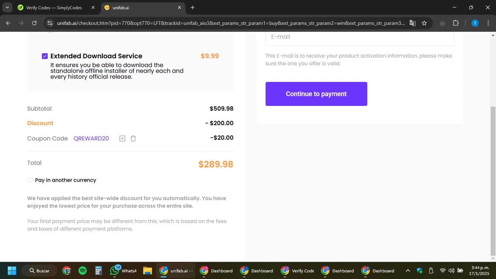Click the USB device tray icon
This screenshot has height=279, width=496.
pyautogui.click(x=431, y=271)
